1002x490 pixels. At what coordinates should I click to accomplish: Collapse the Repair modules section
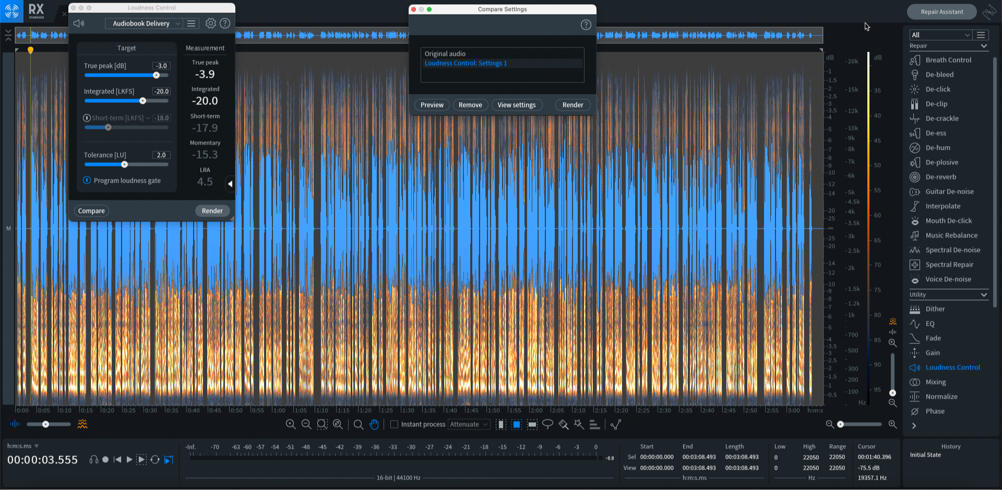click(984, 46)
